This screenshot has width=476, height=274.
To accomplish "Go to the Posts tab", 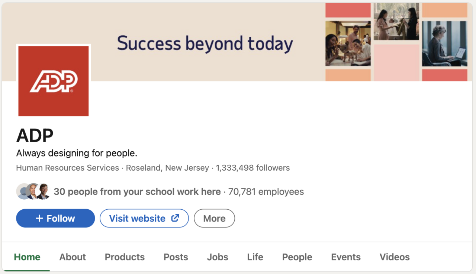I will pos(176,257).
